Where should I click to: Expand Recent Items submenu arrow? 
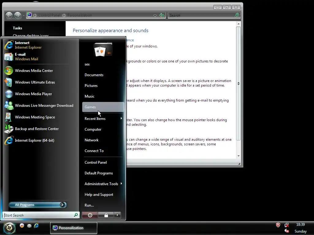tap(121, 118)
